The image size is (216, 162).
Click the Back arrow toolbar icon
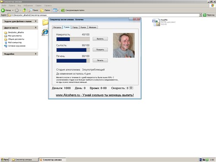coord(3,10)
